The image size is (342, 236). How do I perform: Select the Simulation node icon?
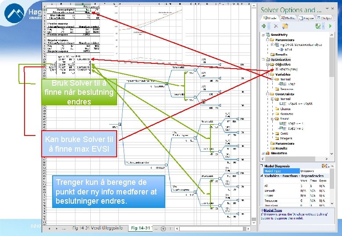click(267, 153)
